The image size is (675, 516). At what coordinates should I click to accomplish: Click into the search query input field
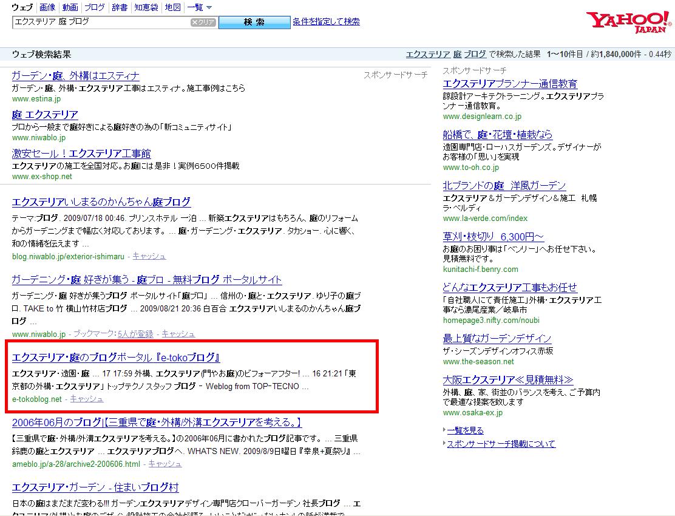point(100,22)
